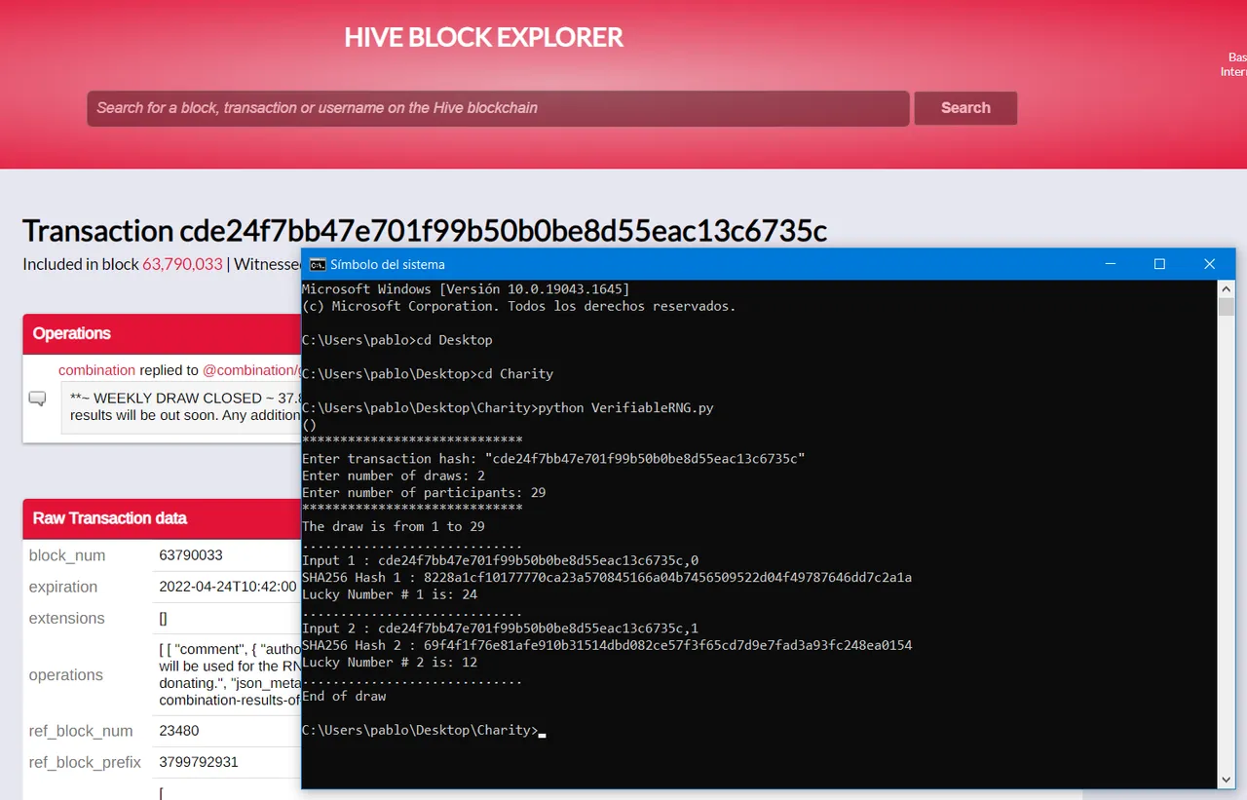Open block 63,790,033 link
Viewport: 1247px width, 800px height.
[182, 264]
